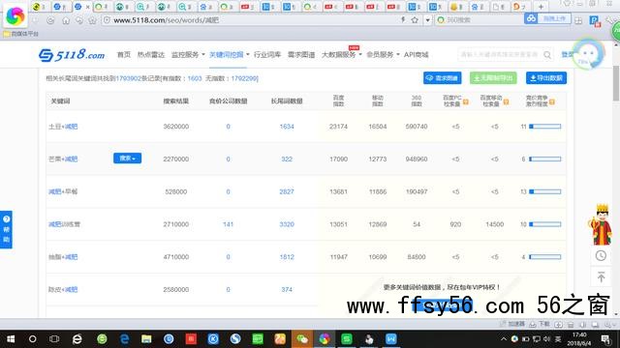Open long-tail count 322 link
Screen dimensions: 620x348
pyautogui.click(x=287, y=159)
